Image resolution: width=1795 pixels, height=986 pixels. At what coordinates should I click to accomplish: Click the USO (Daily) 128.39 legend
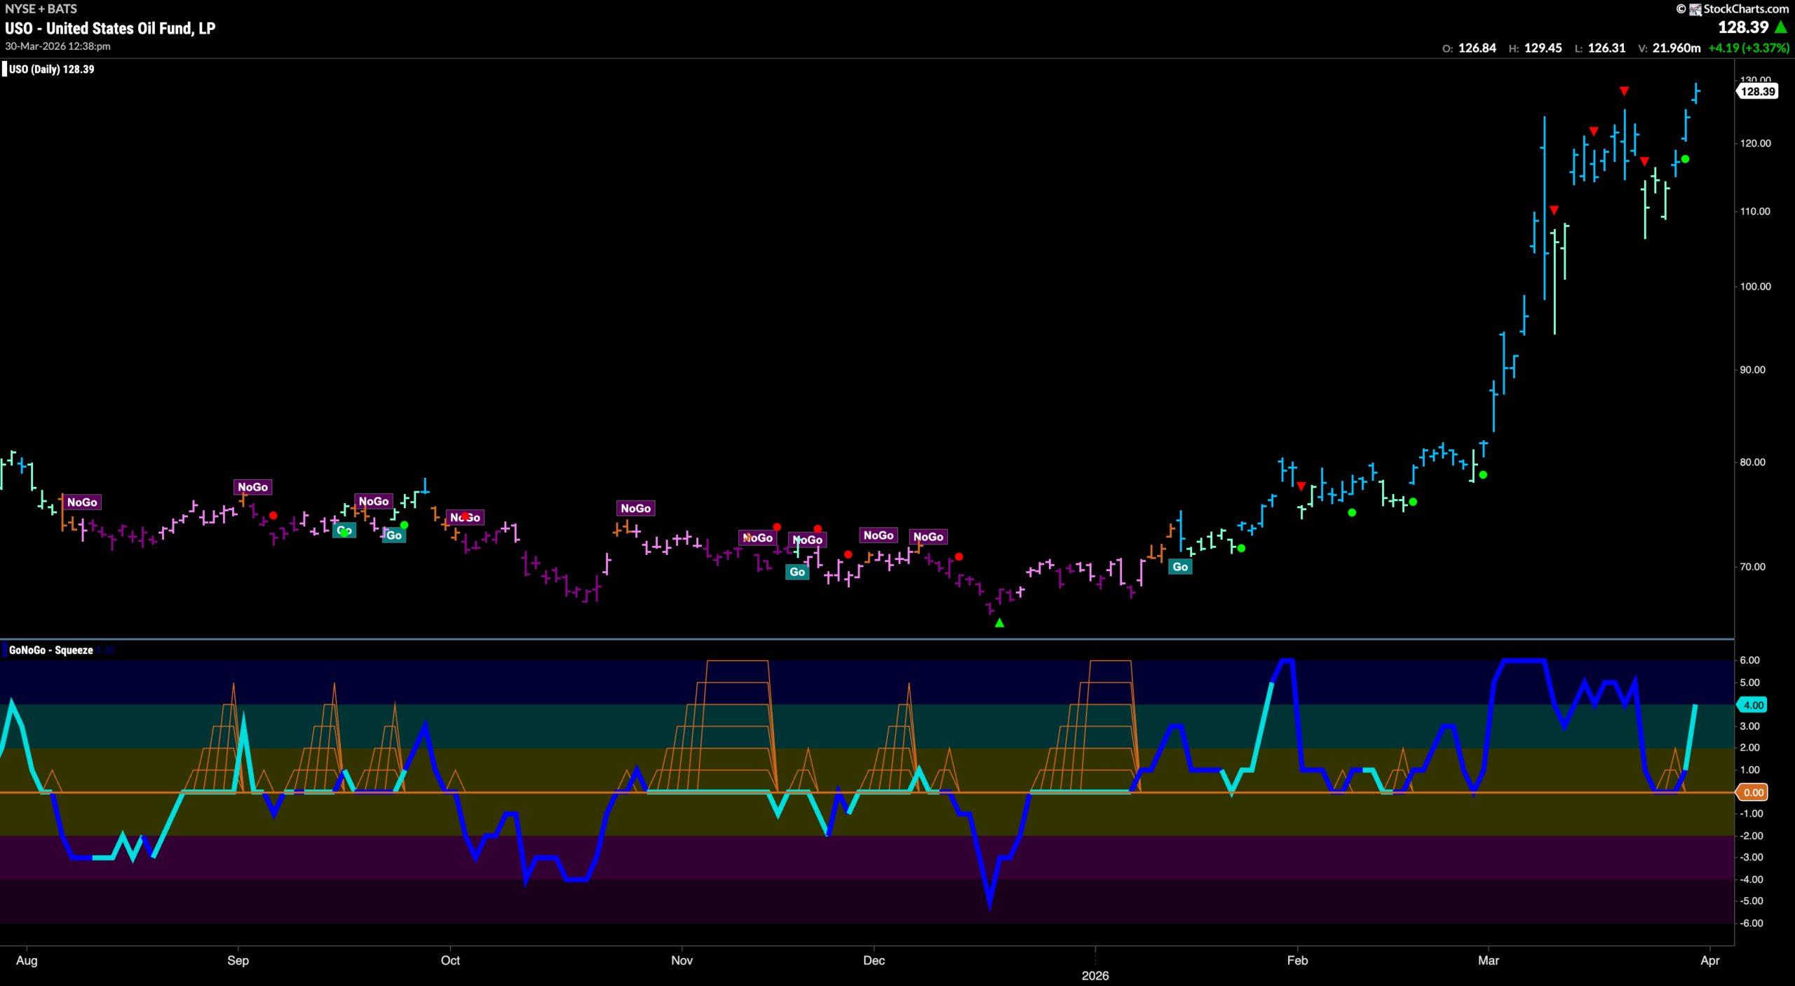point(51,69)
